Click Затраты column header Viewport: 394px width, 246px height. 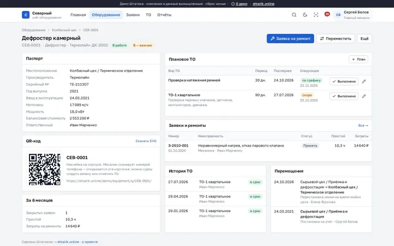[x=361, y=136]
